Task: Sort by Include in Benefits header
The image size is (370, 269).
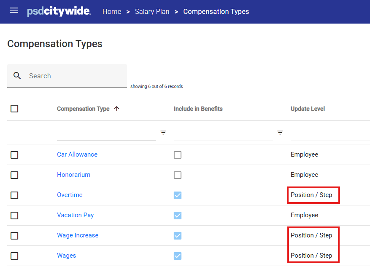Action: pyautogui.click(x=198, y=109)
